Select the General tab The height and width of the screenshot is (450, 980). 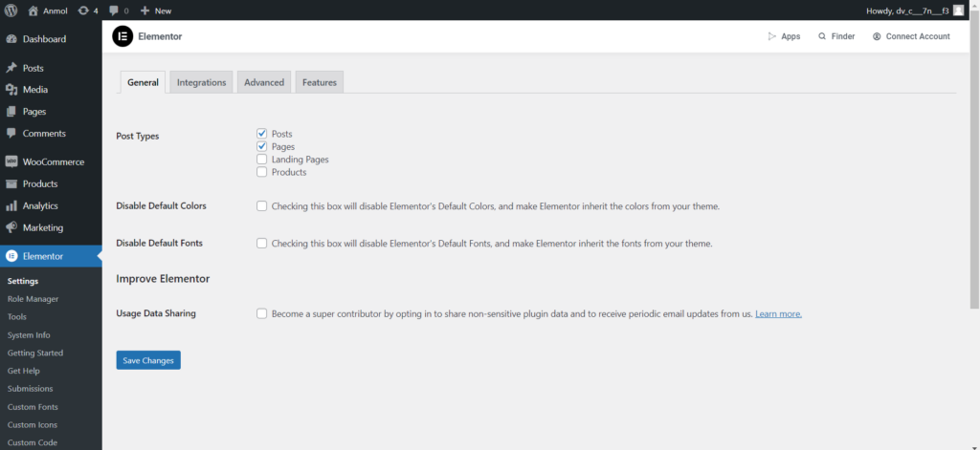(x=144, y=82)
